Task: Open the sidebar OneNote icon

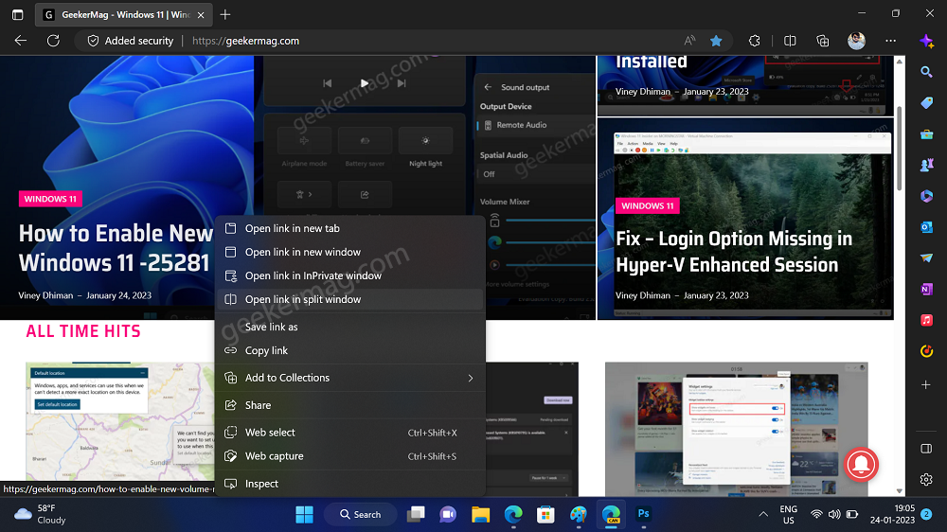Action: 926,290
